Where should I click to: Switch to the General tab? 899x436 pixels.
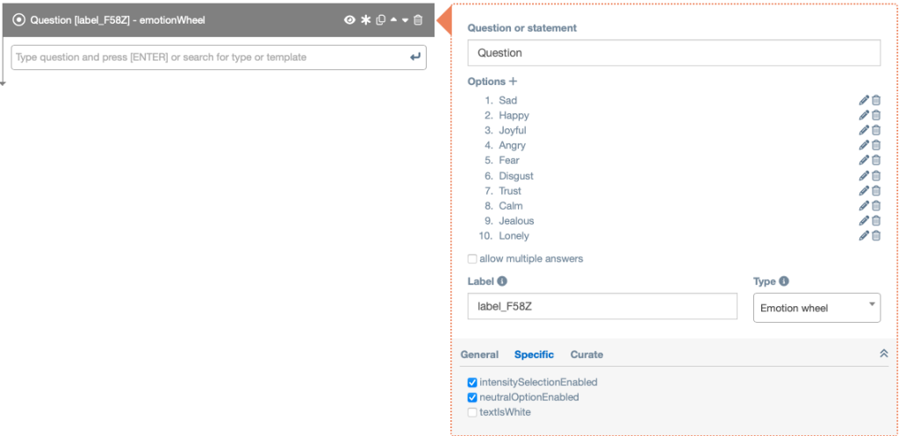tap(479, 354)
